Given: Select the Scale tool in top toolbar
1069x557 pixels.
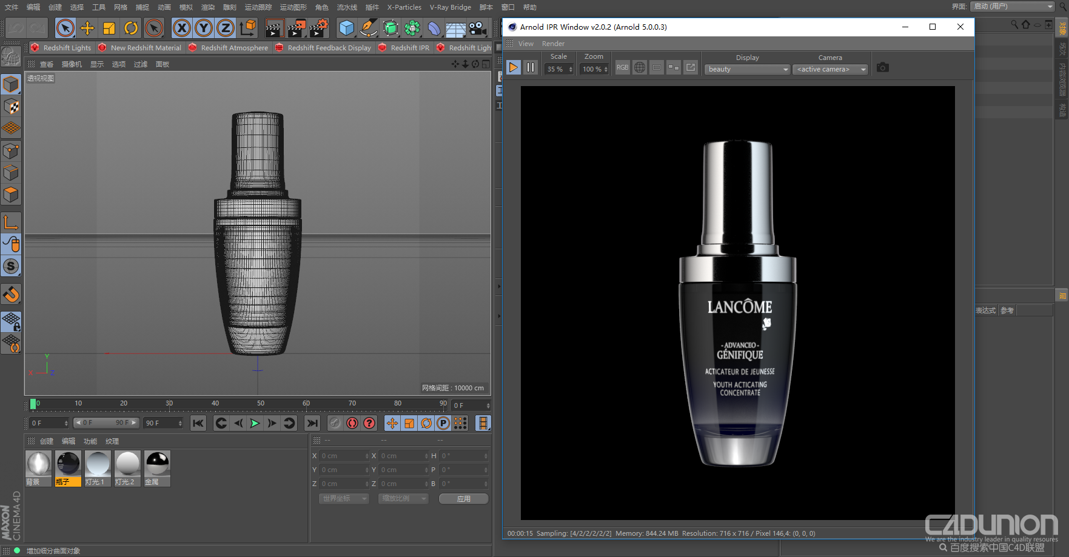Looking at the screenshot, I should [x=109, y=28].
